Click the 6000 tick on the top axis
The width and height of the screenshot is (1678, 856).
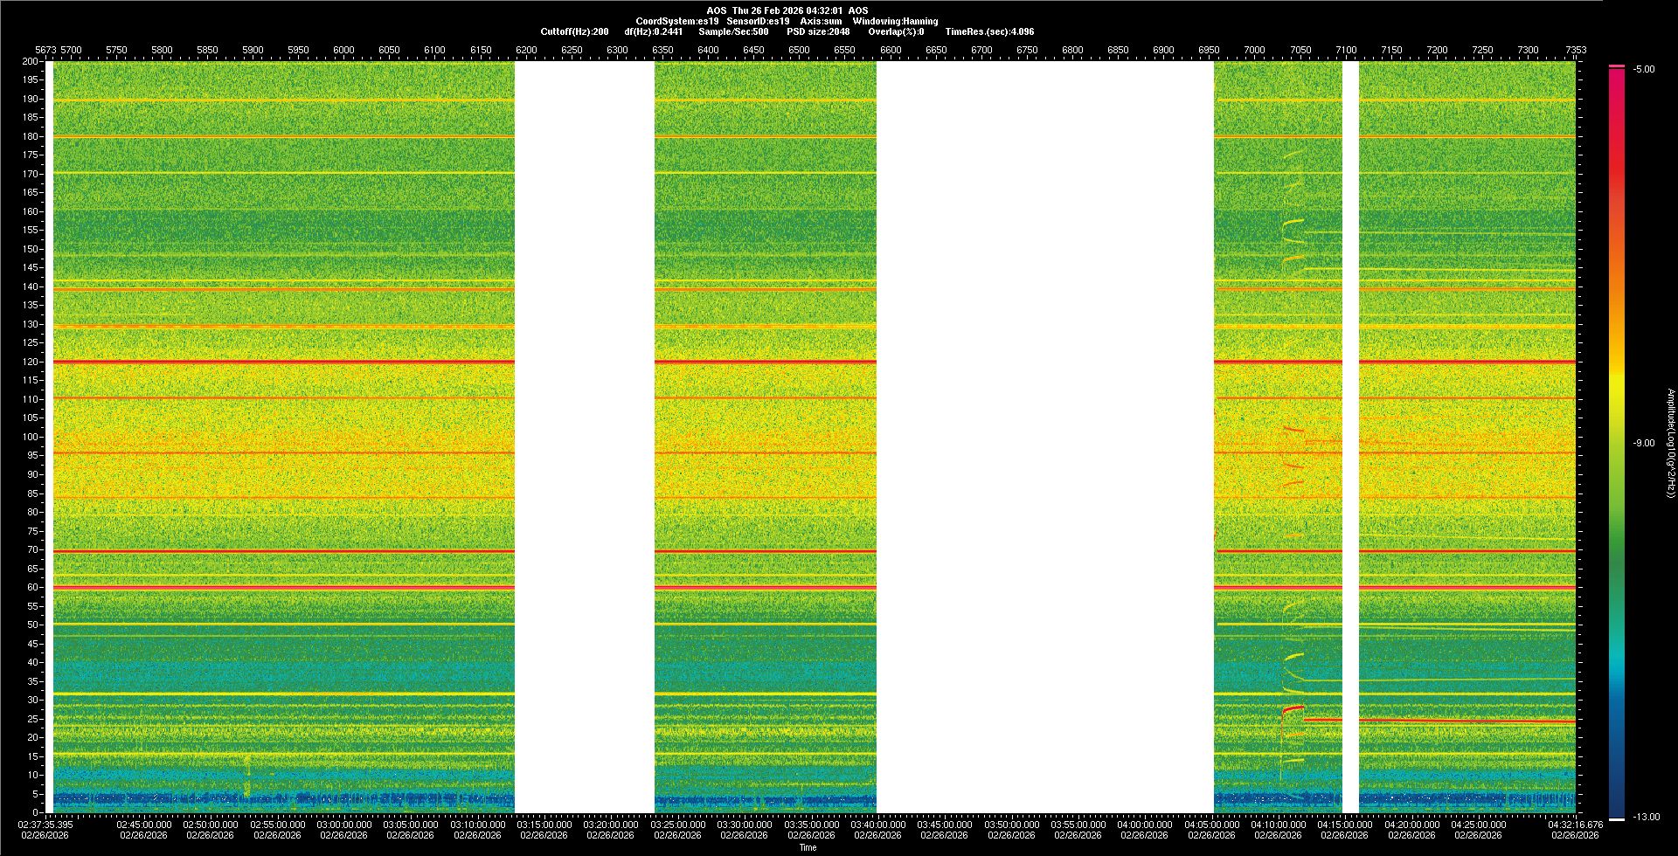click(x=343, y=50)
